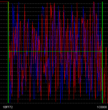Click the green arrowhead at loop end
108x110 pixels.
[x=101, y=51]
